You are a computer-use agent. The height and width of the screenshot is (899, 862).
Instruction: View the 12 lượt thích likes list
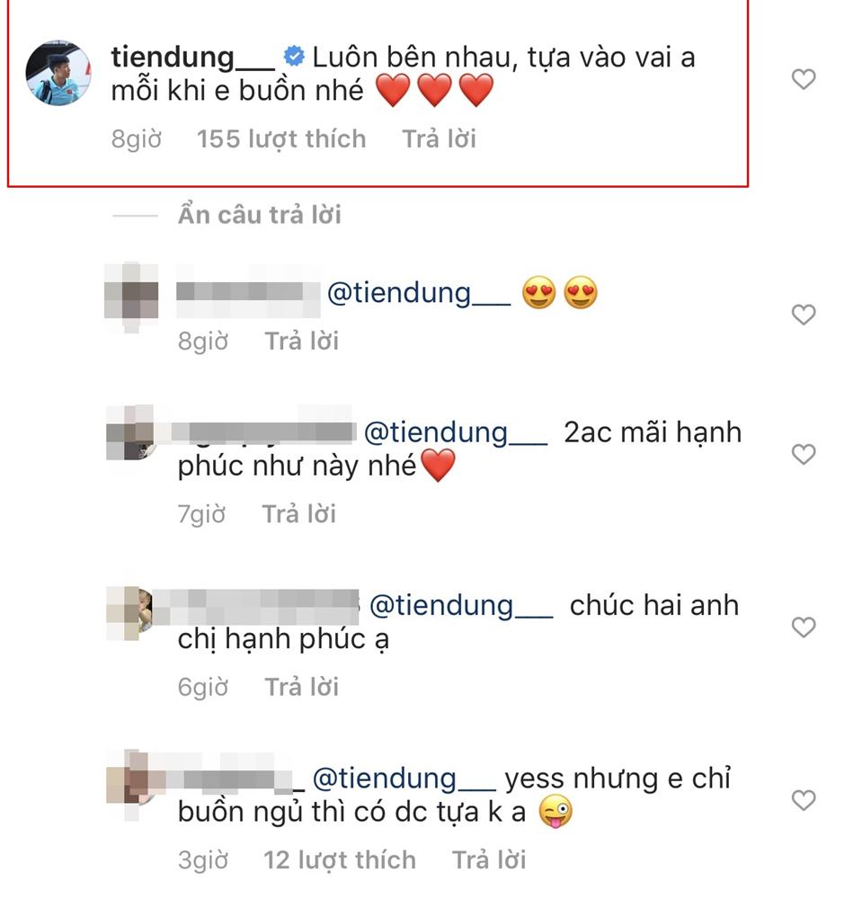[340, 859]
